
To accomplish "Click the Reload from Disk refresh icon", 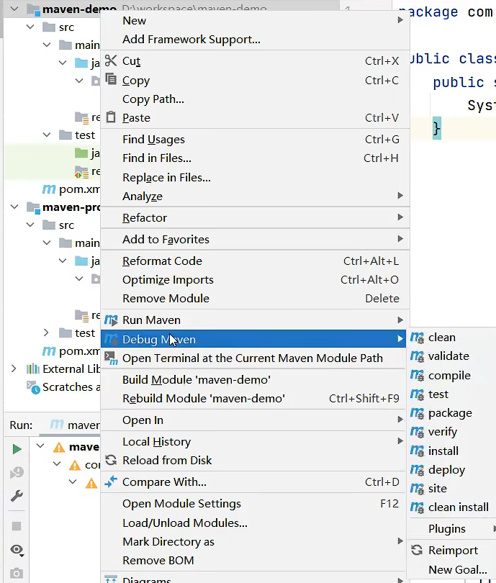I will (x=111, y=461).
